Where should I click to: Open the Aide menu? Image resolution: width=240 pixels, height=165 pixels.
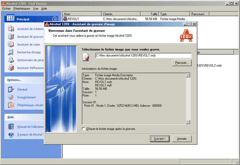[44, 9]
